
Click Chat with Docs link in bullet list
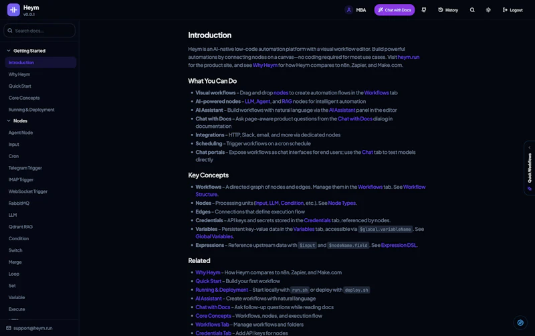[355, 118]
